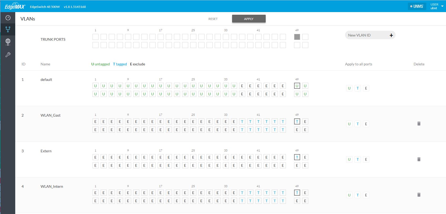
Task: Toggle trunk port 49 highlighted checkbox
Action: click(297, 37)
